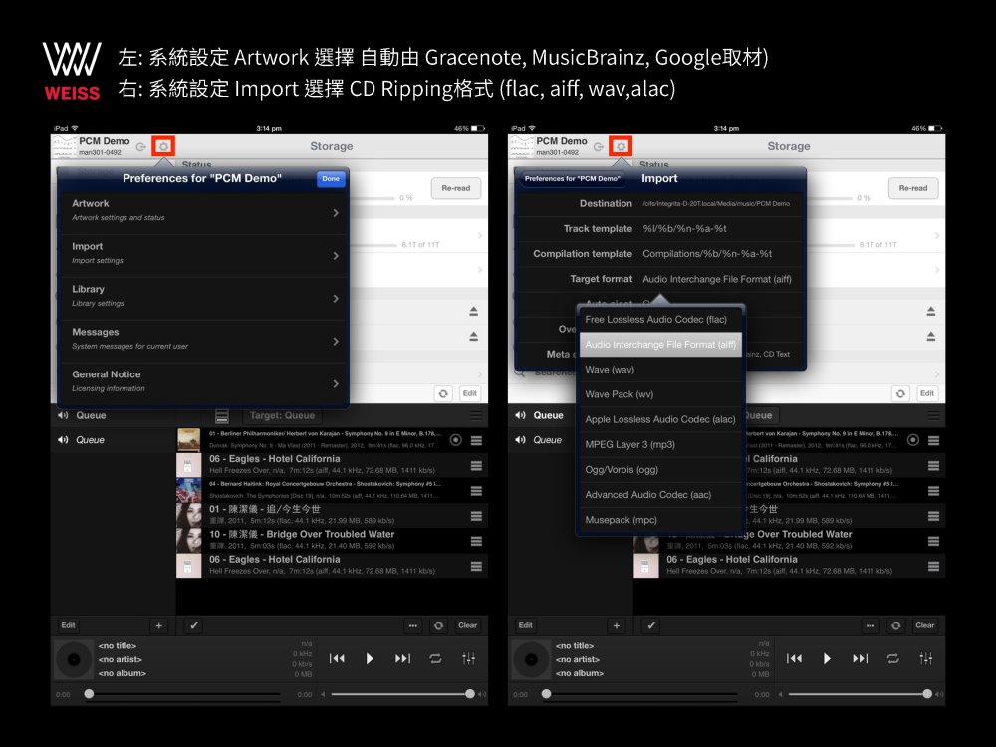
Task: Select Bridge Over Troubled Water thumbnail, left screenshot
Action: tap(188, 541)
